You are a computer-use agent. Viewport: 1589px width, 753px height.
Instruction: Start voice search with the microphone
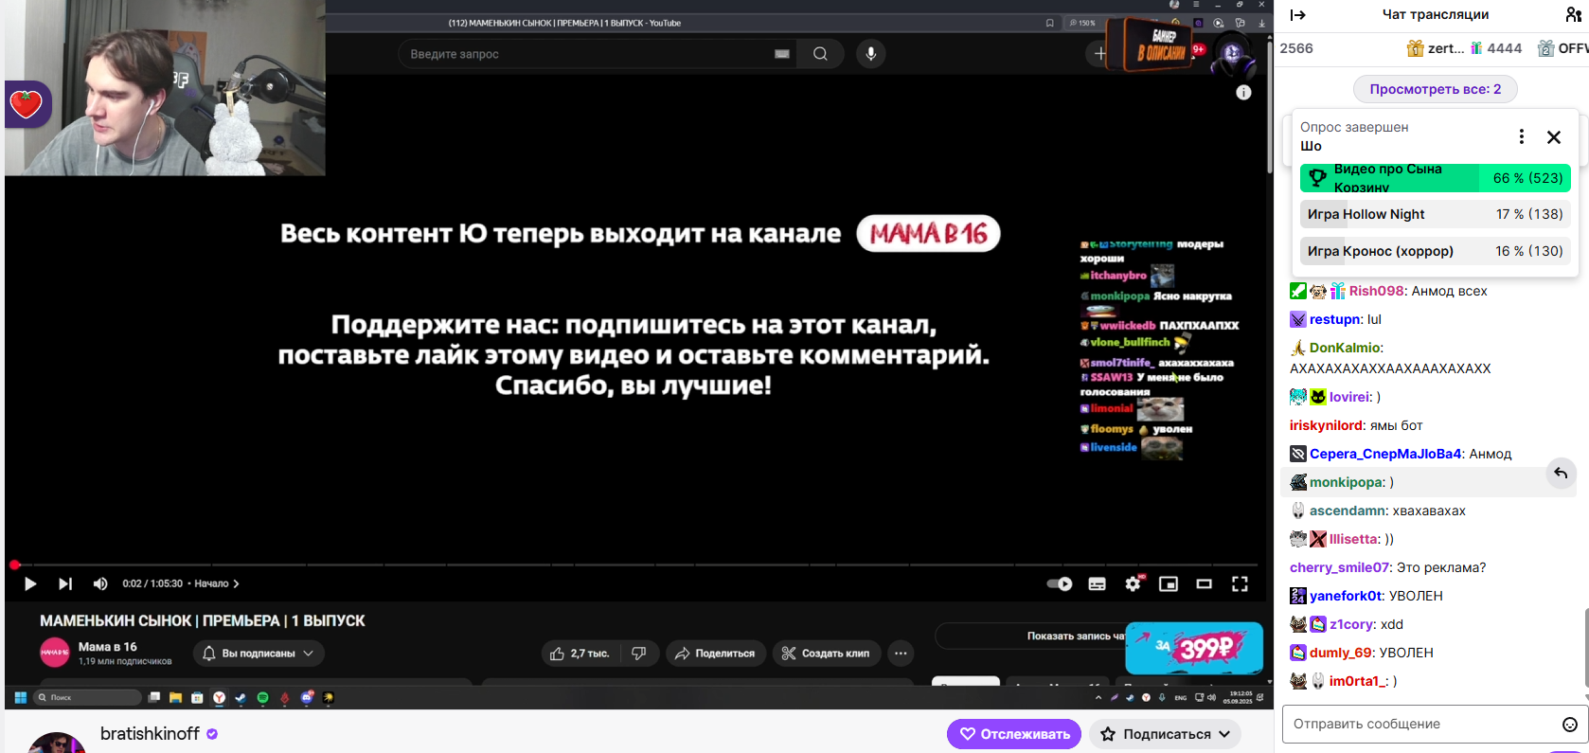[871, 54]
